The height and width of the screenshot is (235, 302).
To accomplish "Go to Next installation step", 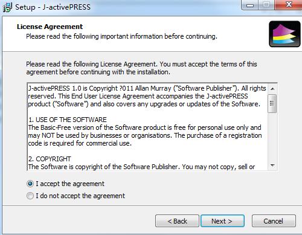I will click(222, 221).
